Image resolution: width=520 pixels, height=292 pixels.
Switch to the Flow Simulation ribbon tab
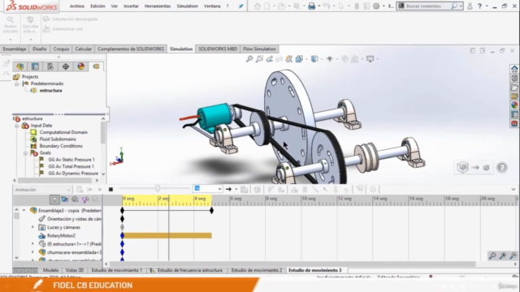click(259, 49)
